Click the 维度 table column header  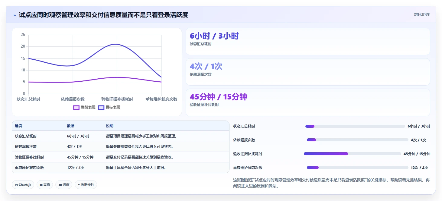[x=18, y=126]
